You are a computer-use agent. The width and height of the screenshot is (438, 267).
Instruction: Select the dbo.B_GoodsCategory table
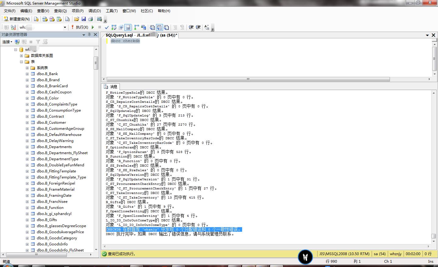(57, 238)
